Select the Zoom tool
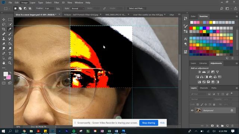Viewport: 239px width, 134px height. 10,63
